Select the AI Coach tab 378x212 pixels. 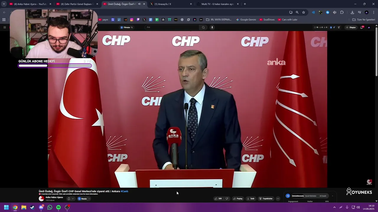pyautogui.click(x=323, y=196)
